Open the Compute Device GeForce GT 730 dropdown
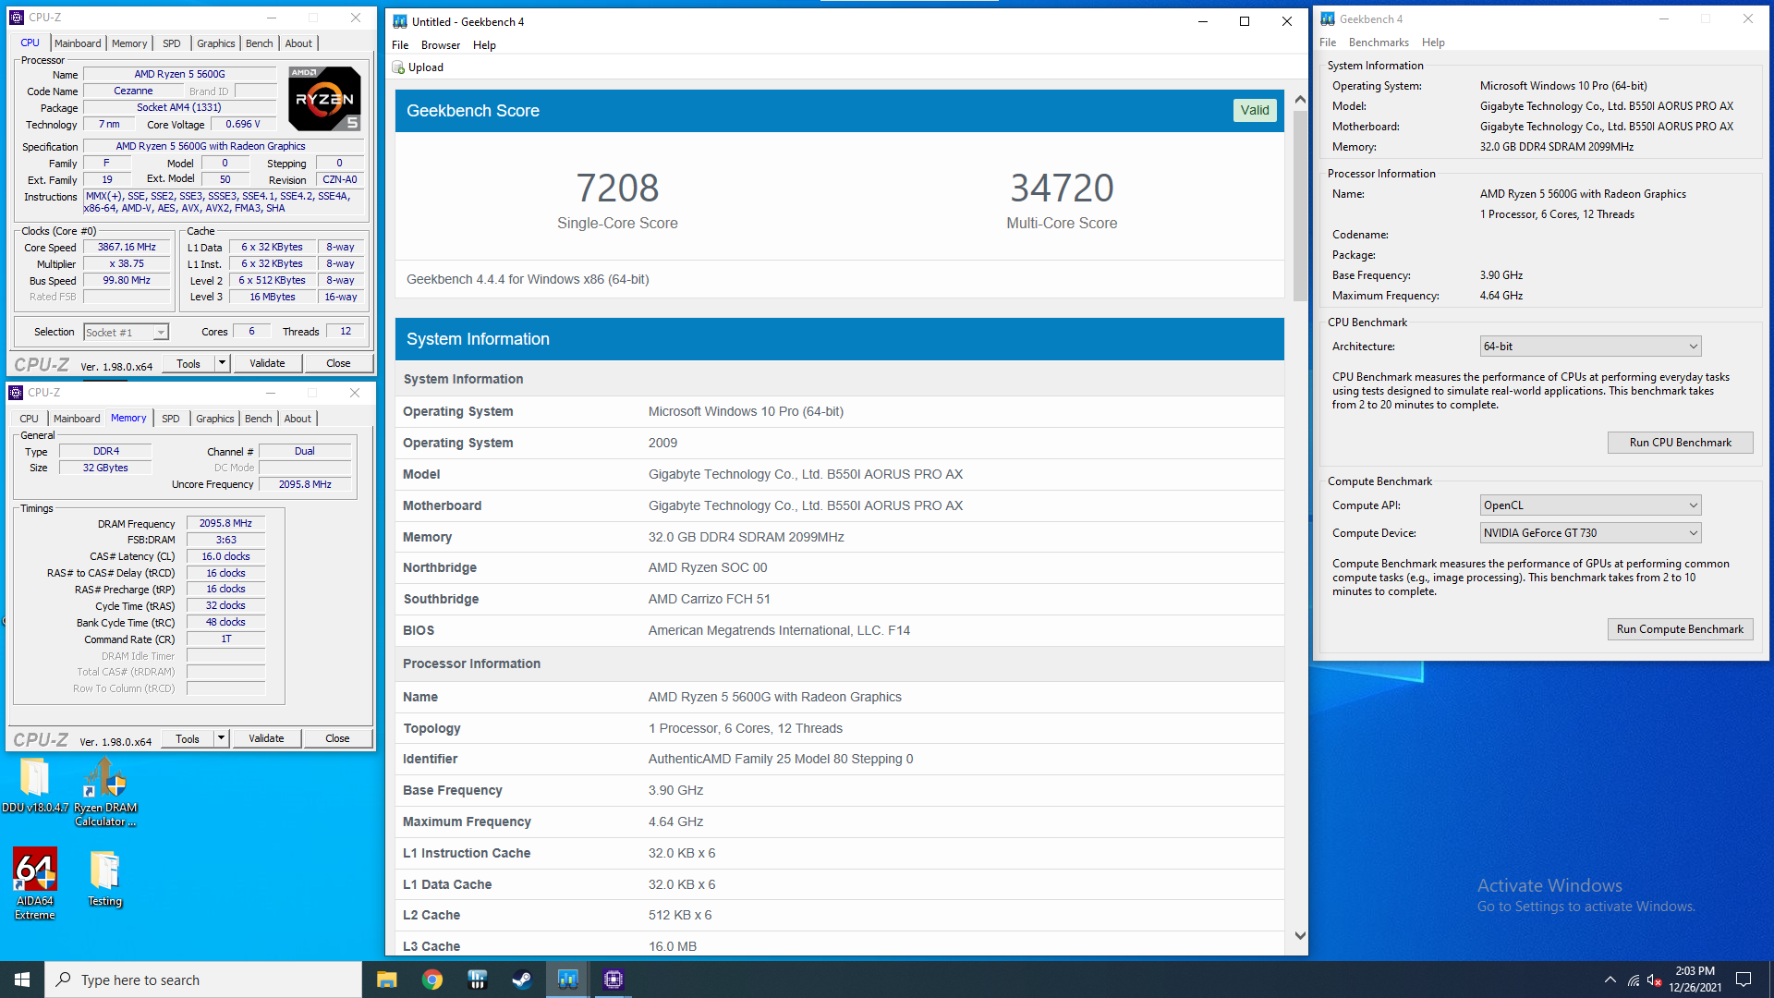This screenshot has height=998, width=1774. coord(1590,533)
